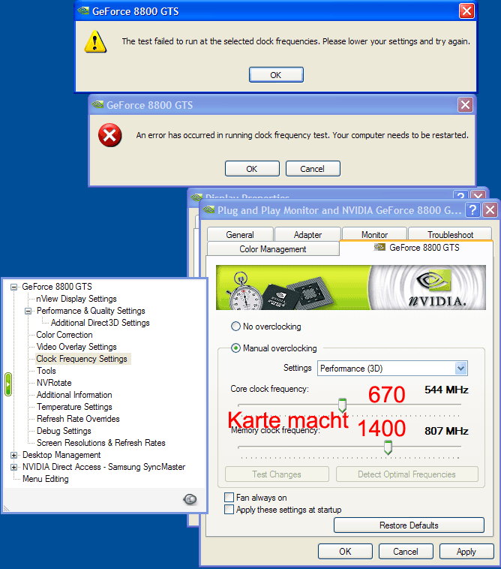Click the yellow warning triangle icon
The width and height of the screenshot is (501, 569).
(x=95, y=42)
